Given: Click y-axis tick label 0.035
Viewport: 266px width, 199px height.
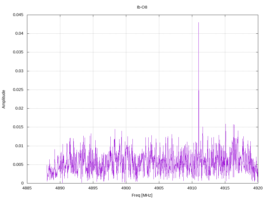Looking at the screenshot, I should pyautogui.click(x=18, y=52).
